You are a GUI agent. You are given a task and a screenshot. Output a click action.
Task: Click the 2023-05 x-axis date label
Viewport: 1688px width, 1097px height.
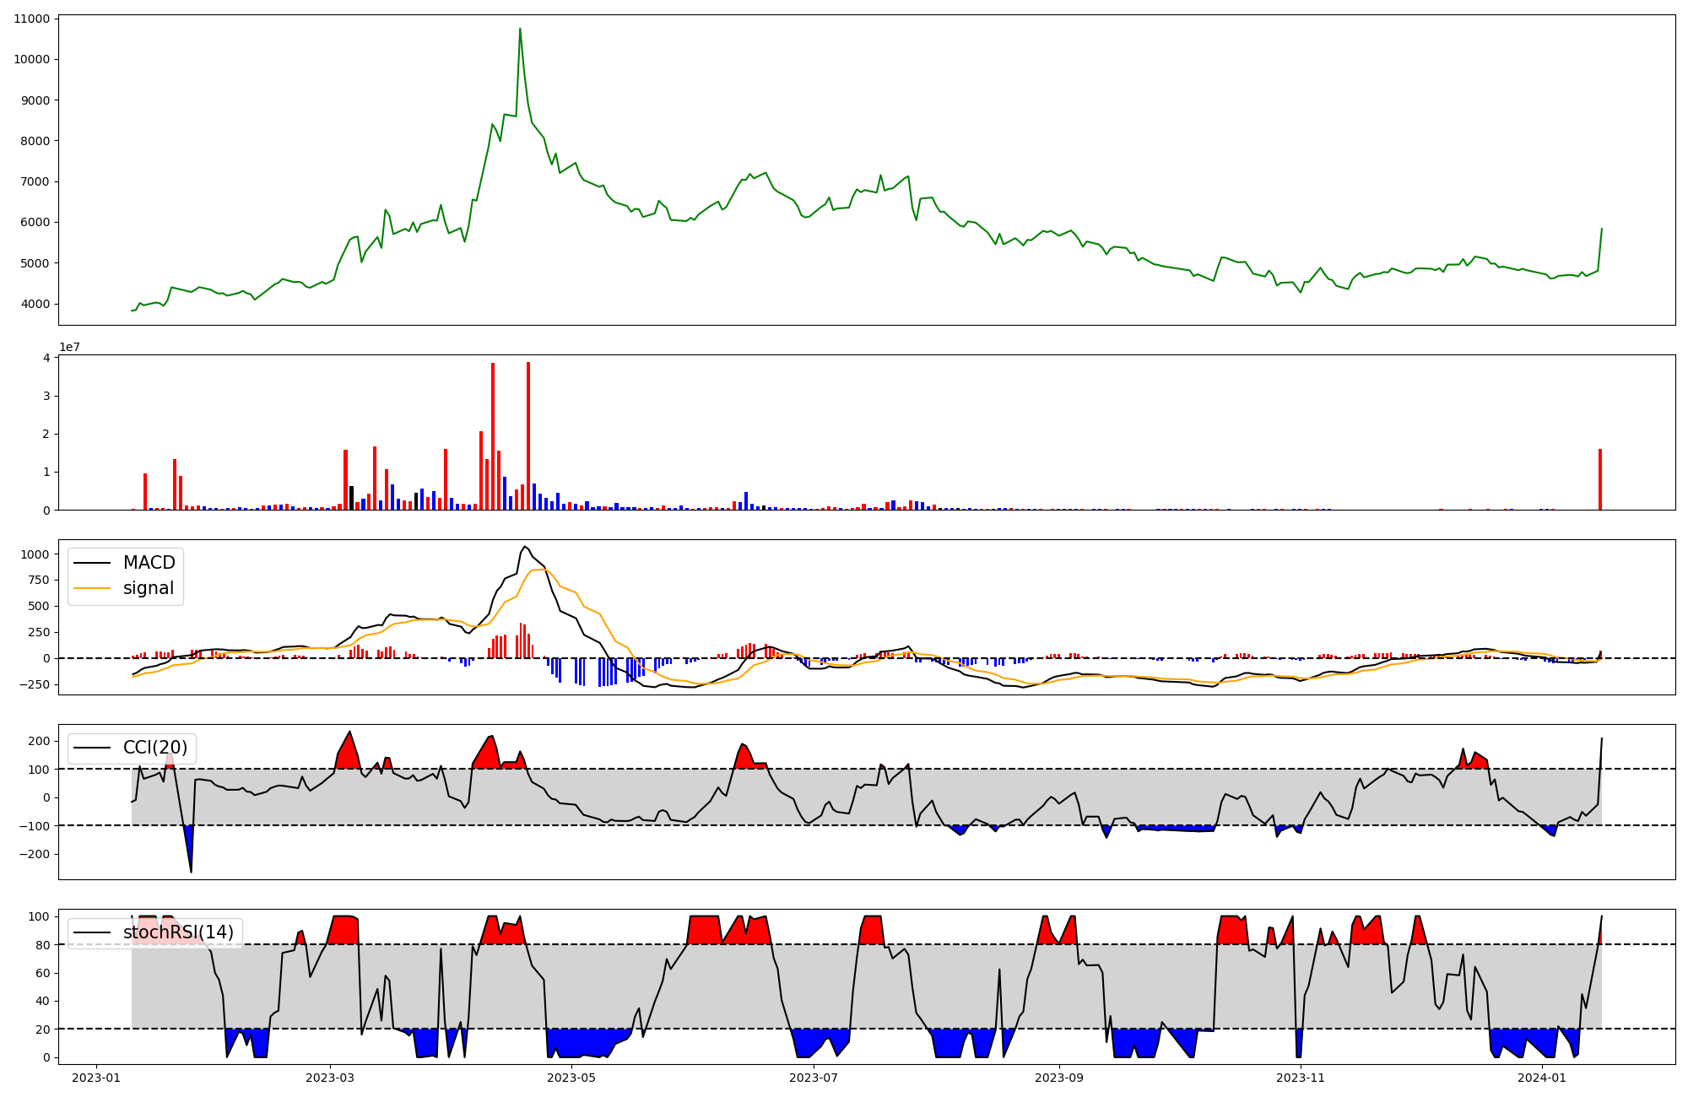coord(572,1078)
